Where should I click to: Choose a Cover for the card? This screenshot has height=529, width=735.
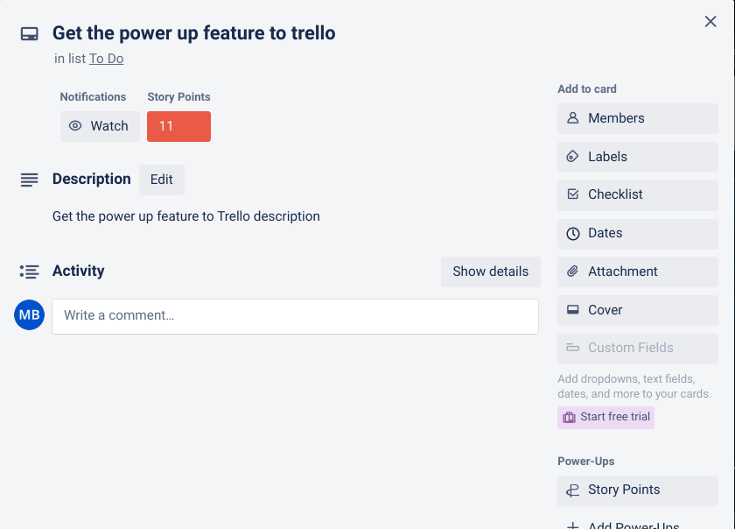click(638, 310)
